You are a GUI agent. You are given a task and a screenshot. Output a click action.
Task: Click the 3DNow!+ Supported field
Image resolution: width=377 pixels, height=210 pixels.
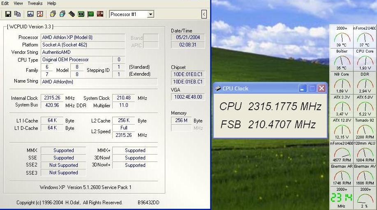click(135, 165)
